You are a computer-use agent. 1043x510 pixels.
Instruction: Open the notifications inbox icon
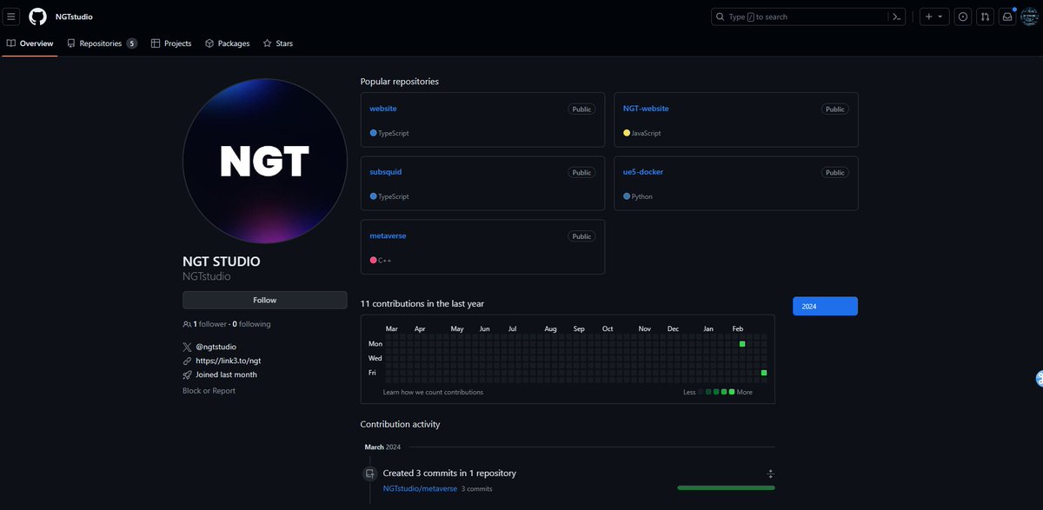point(1007,17)
